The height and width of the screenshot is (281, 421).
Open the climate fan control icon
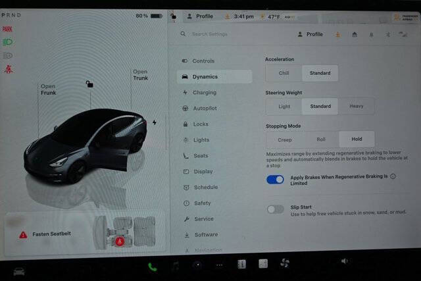click(285, 263)
